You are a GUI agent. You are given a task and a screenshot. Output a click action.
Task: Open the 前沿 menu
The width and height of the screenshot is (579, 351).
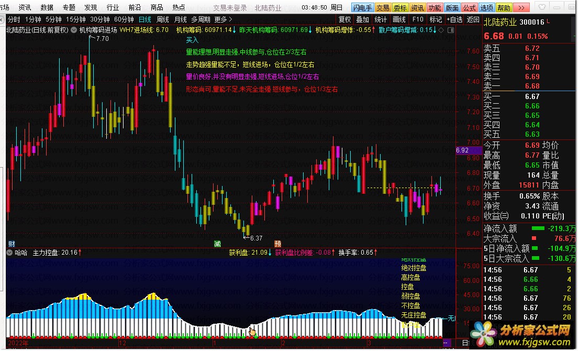(x=135, y=7)
